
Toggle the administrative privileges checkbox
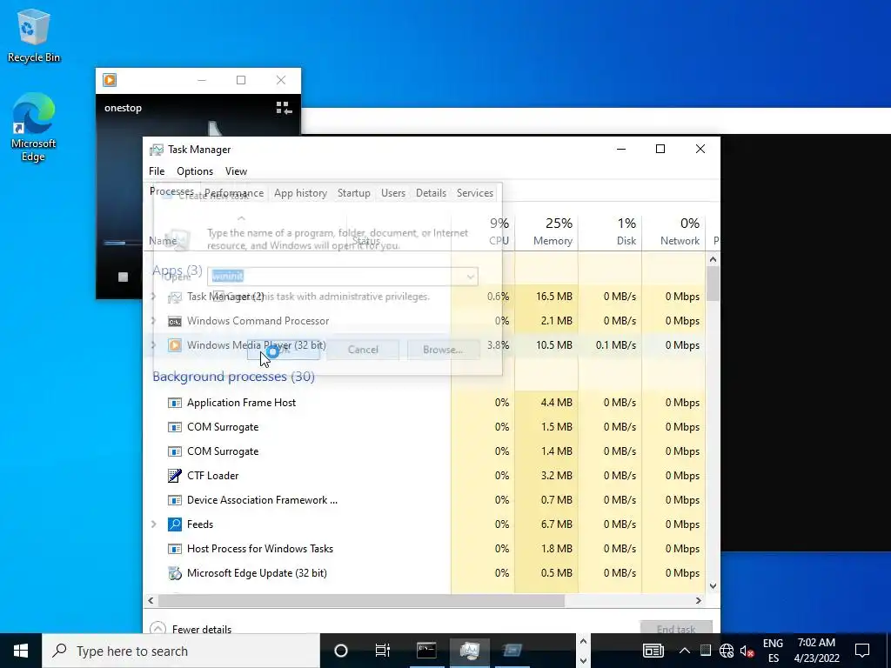218,296
